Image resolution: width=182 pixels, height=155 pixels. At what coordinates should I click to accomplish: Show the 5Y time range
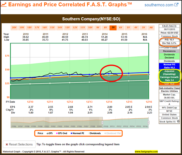click(x=128, y=28)
